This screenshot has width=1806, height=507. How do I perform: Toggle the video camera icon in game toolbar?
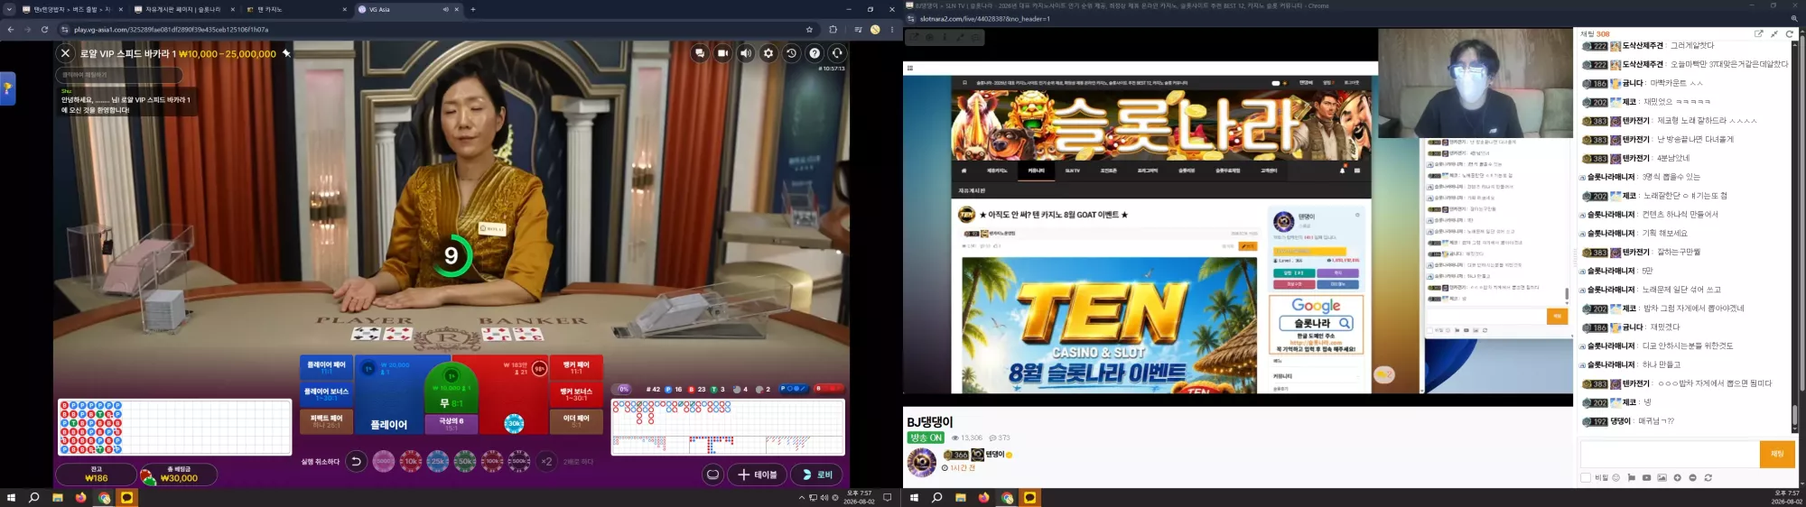[x=722, y=53]
